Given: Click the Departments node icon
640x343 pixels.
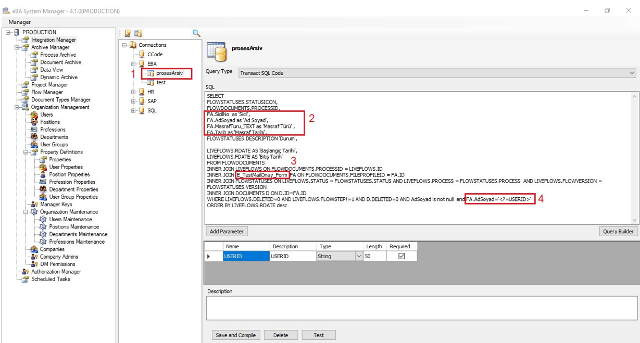Looking at the screenshot, I should (34, 137).
